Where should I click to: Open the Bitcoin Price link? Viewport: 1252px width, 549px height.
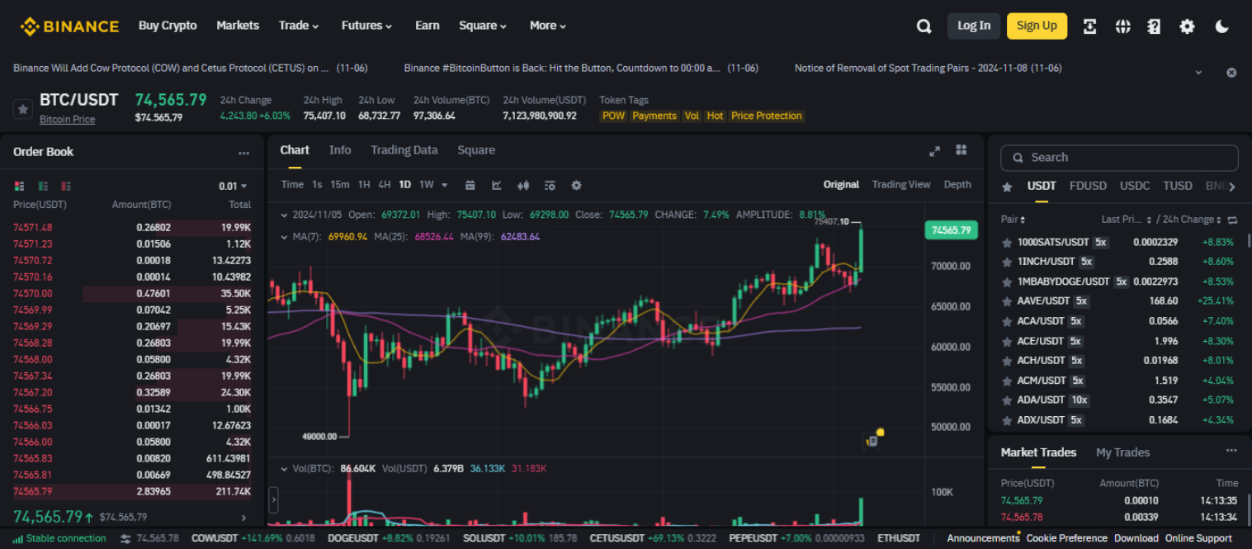pyautogui.click(x=67, y=119)
